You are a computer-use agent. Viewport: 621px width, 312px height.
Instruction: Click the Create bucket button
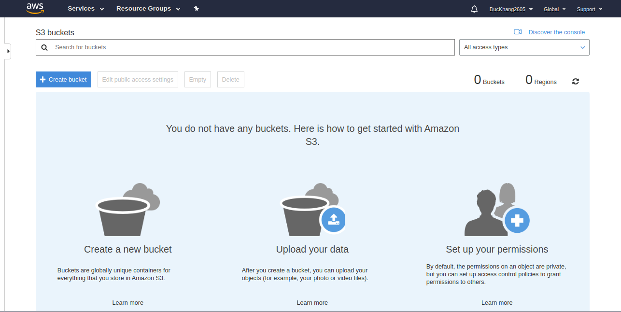tap(63, 80)
